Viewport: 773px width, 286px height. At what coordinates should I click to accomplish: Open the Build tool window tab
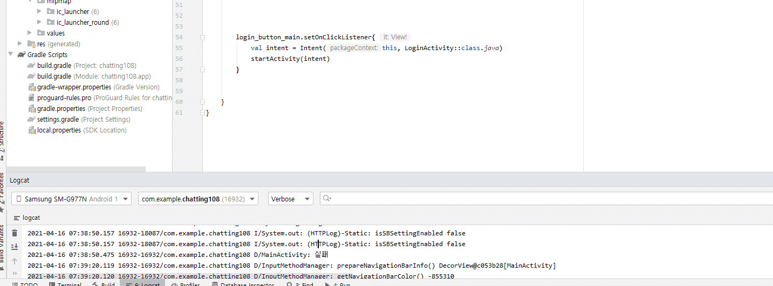103,283
